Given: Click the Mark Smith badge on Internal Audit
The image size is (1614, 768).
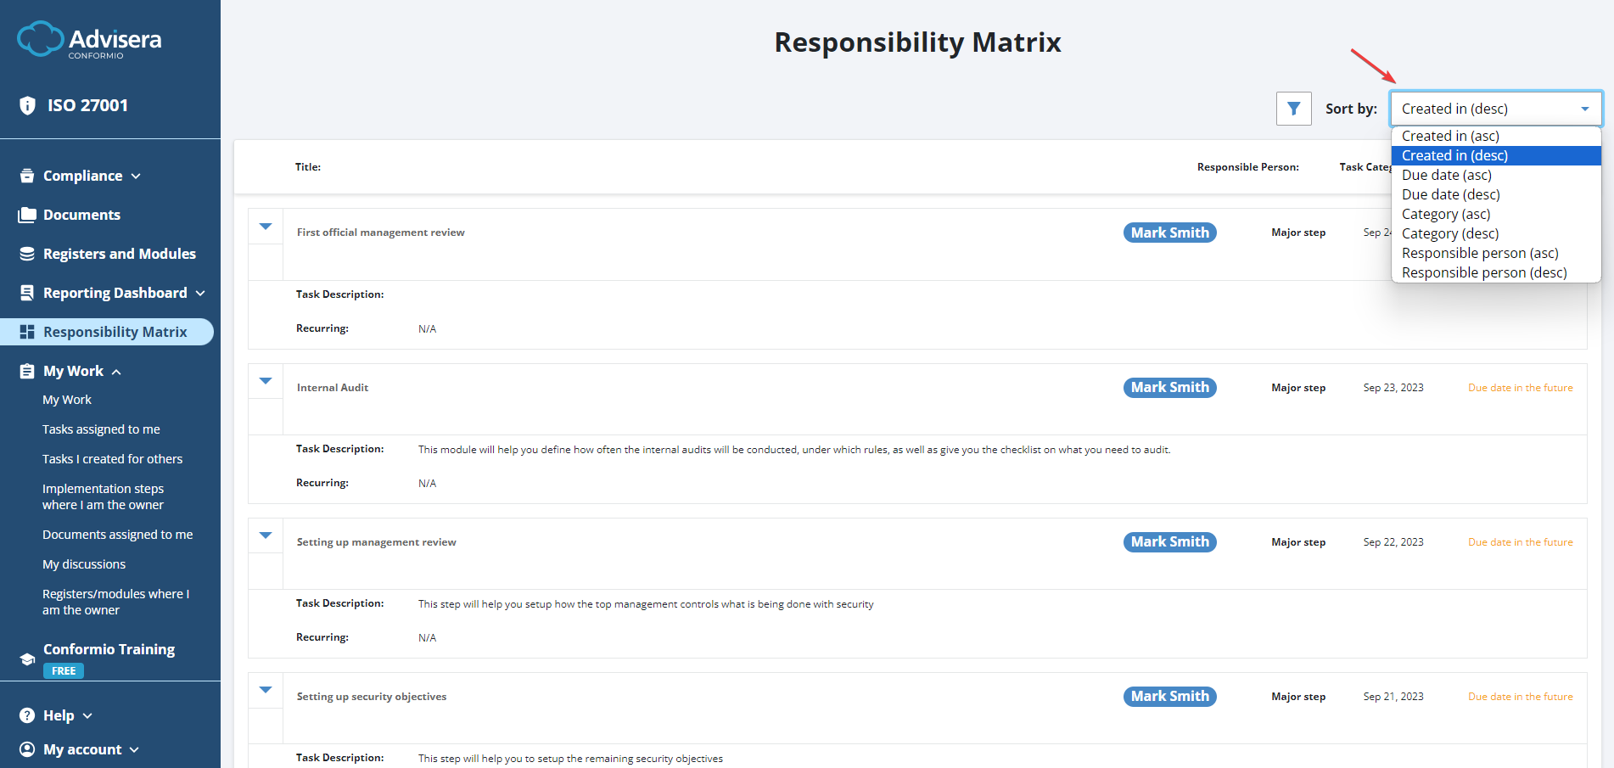Looking at the screenshot, I should (1169, 387).
